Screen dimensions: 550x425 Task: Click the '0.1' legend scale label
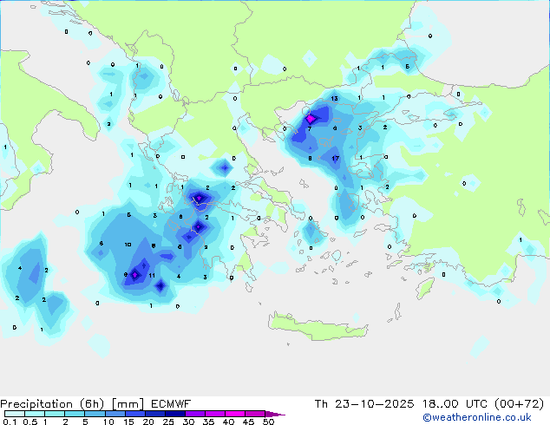(10, 422)
